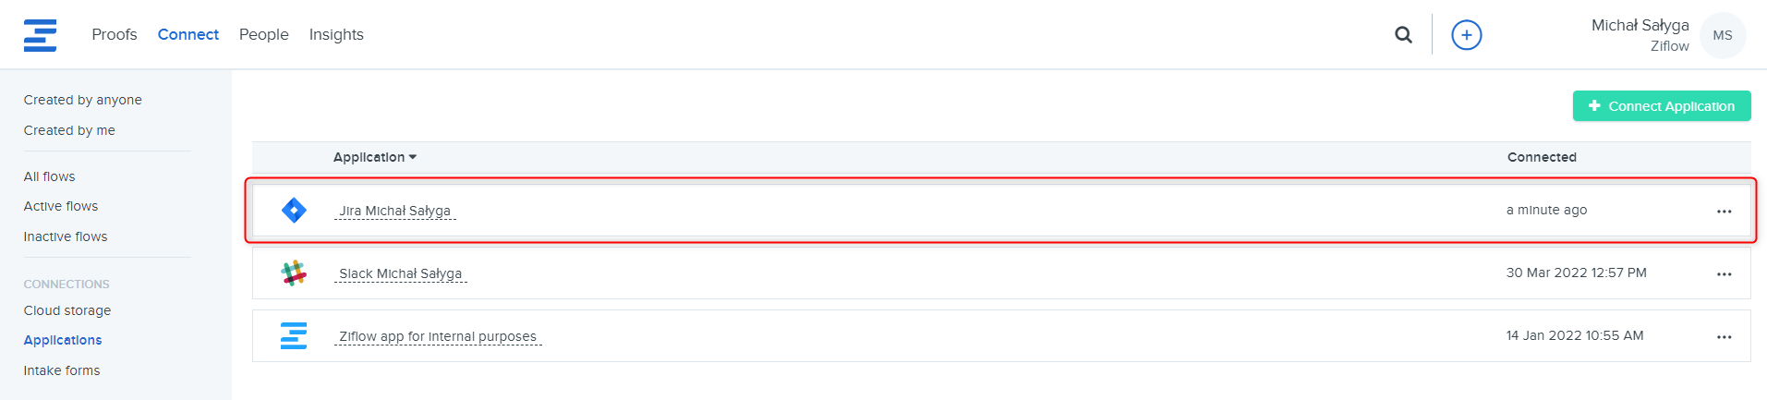This screenshot has width=1767, height=400.
Task: Open more options for Jira row
Action: tap(1724, 212)
